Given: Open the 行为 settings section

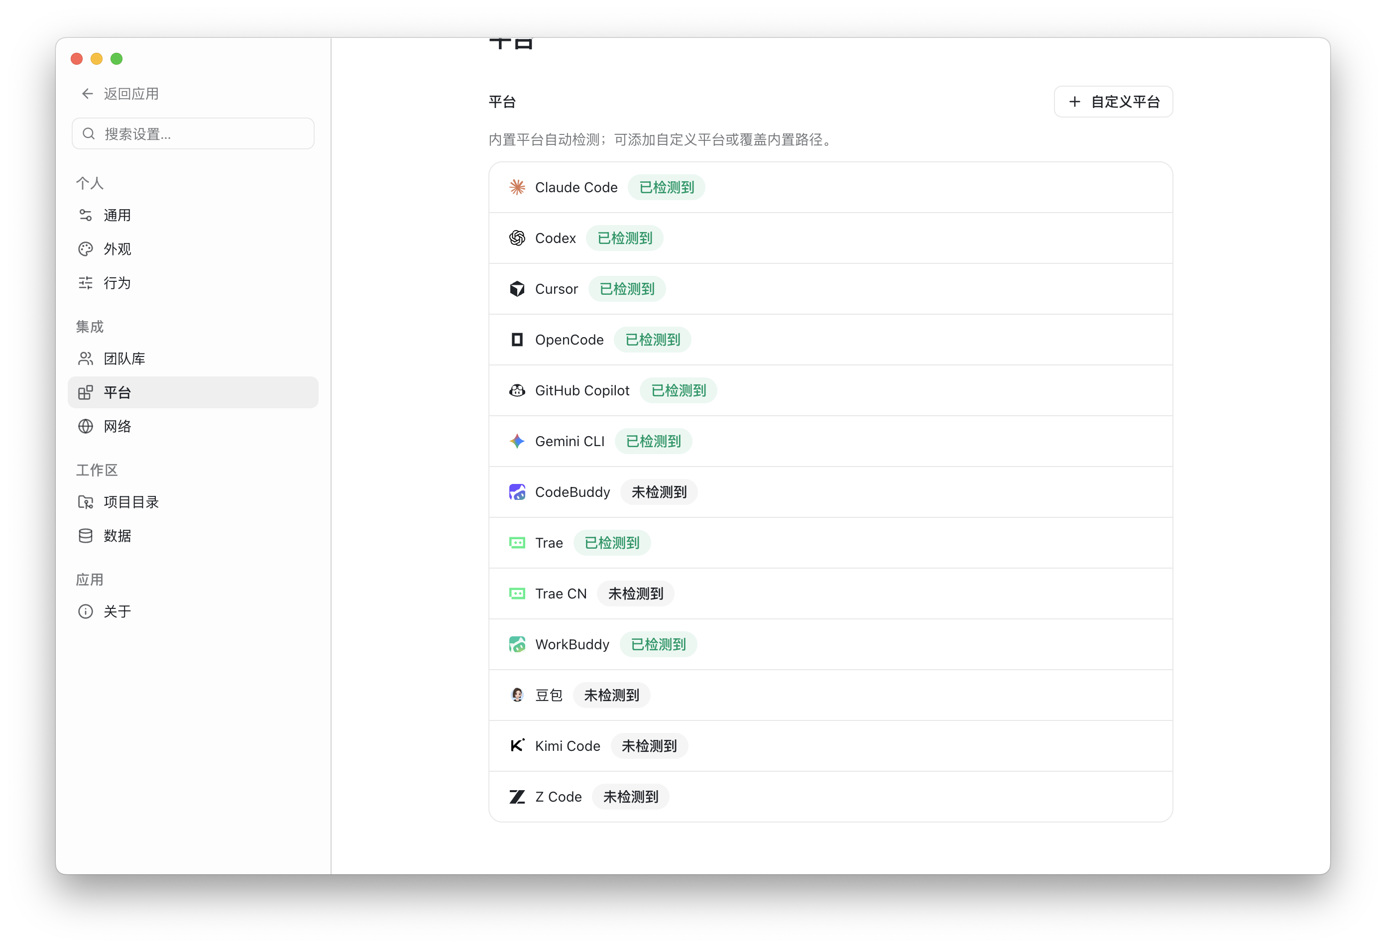Looking at the screenshot, I should 193,283.
